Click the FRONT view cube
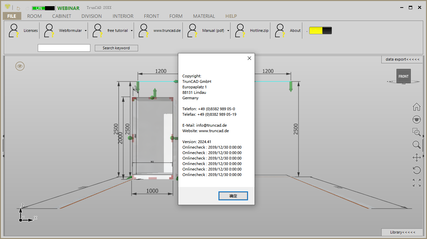 point(404,76)
